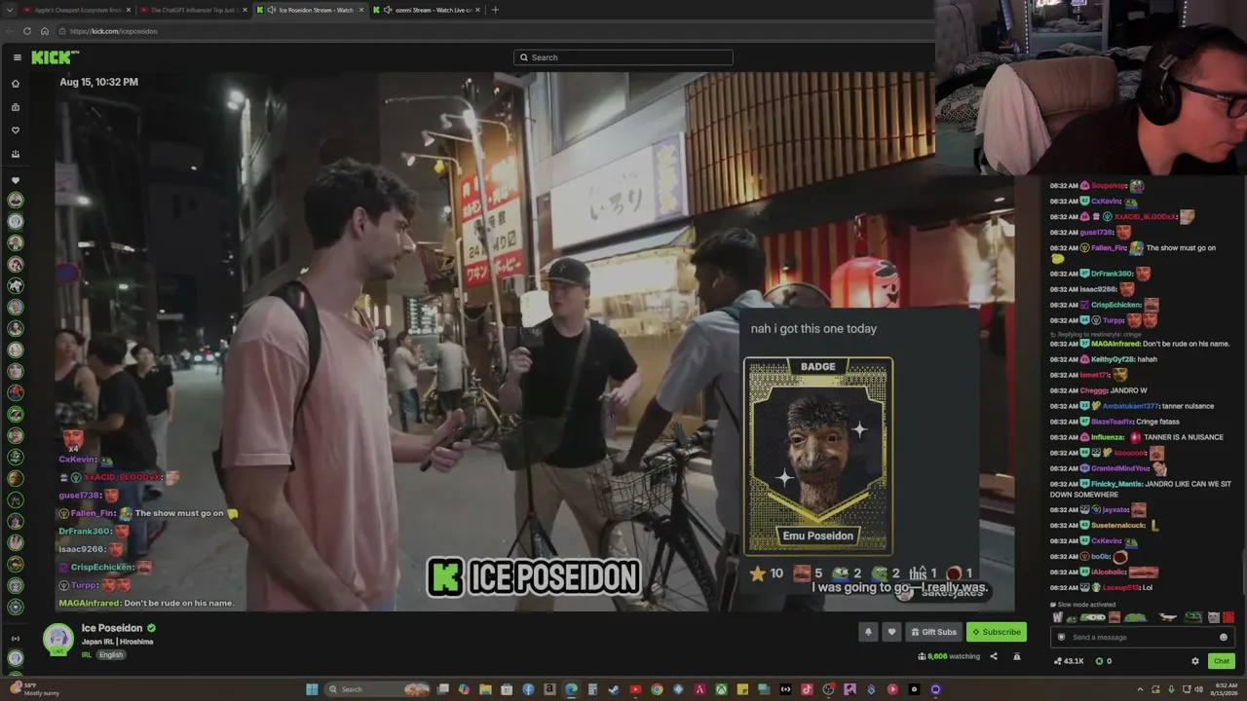Focus the Kick search box

coord(623,57)
